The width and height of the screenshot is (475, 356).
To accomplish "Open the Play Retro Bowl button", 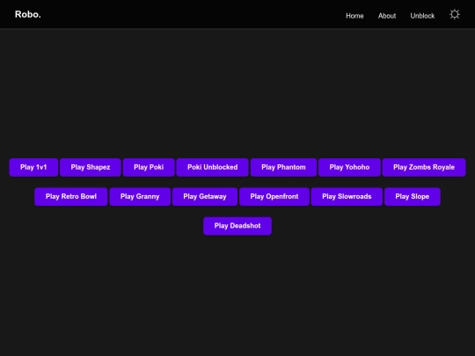I will tap(71, 197).
